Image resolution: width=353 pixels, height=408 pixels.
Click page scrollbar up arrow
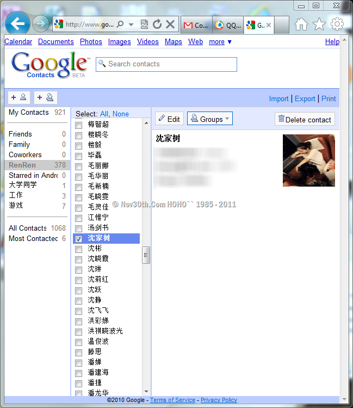[x=344, y=40]
